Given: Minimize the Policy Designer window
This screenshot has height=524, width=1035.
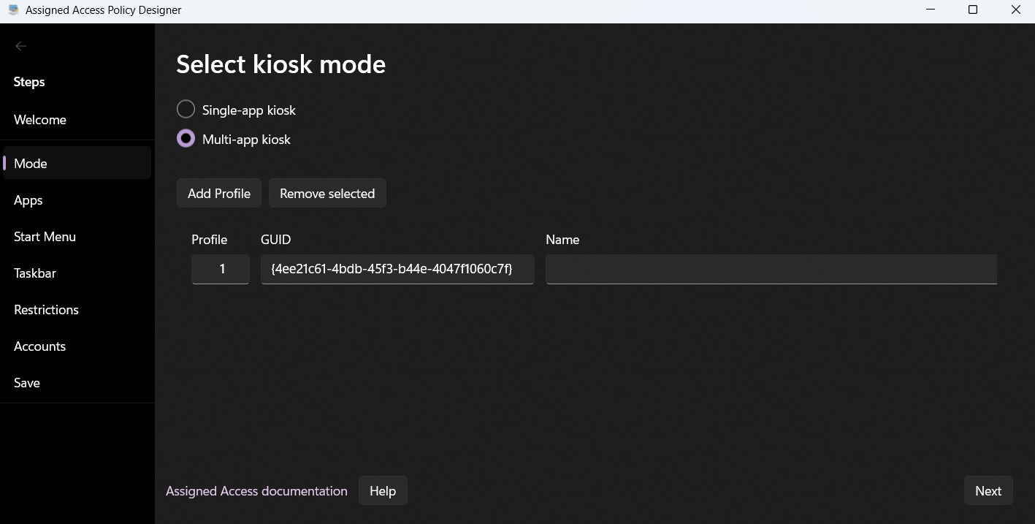Looking at the screenshot, I should click(931, 10).
